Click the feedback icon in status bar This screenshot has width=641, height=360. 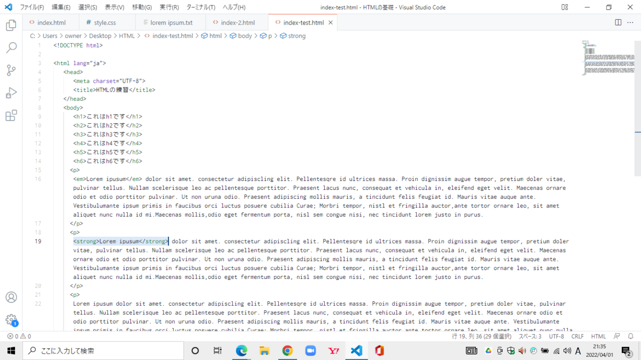click(617, 337)
